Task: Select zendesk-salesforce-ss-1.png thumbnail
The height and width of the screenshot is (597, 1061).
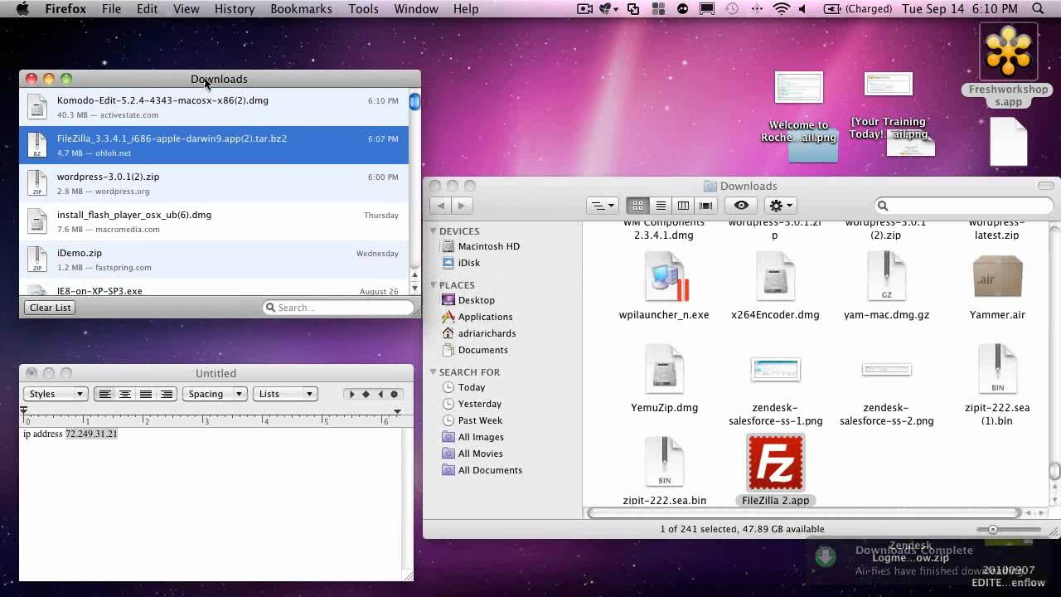Action: (775, 370)
